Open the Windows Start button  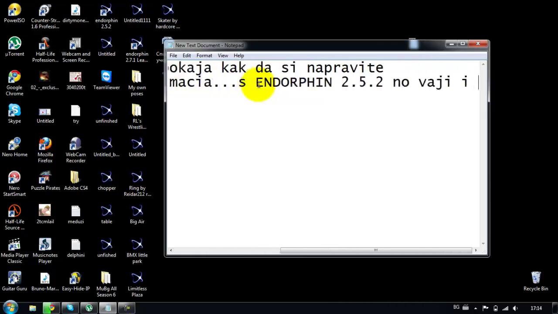pyautogui.click(x=10, y=307)
